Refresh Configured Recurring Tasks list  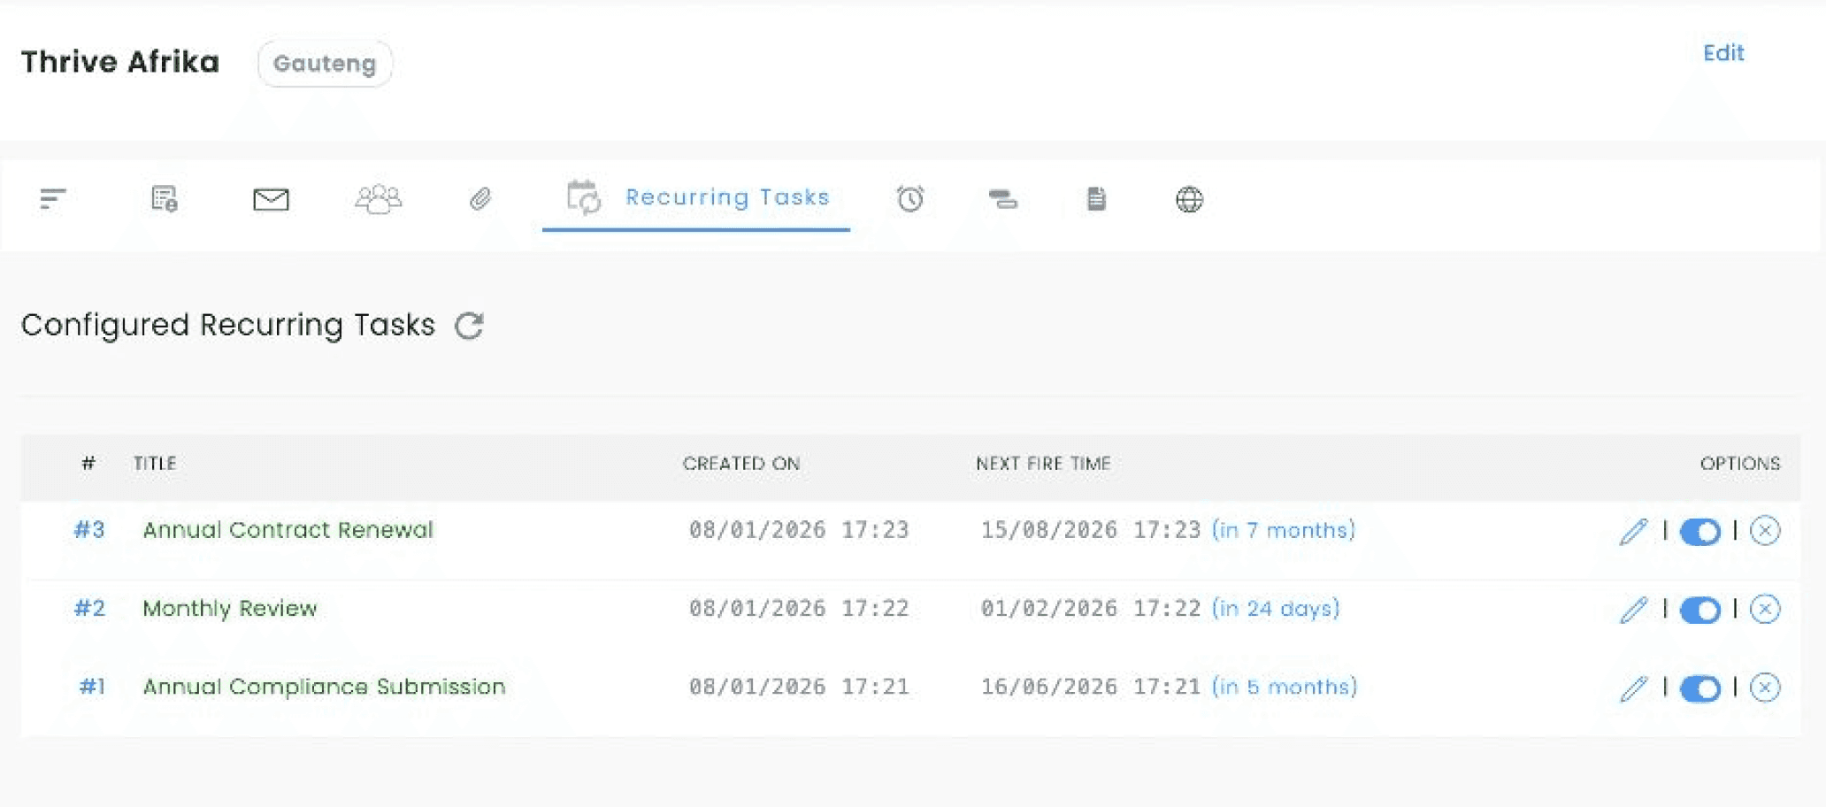[469, 326]
